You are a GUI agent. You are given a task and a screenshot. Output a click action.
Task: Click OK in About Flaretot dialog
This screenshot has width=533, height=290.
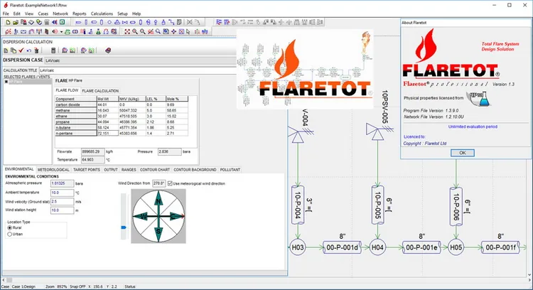[463, 153]
